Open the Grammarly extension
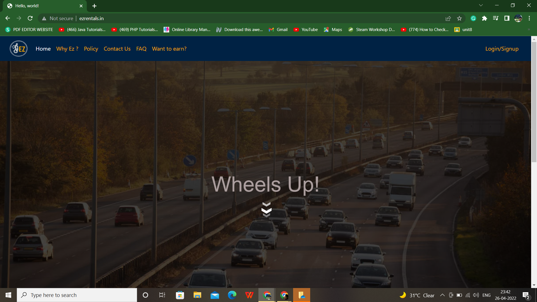Screen dimensions: 537x302 pos(473,18)
